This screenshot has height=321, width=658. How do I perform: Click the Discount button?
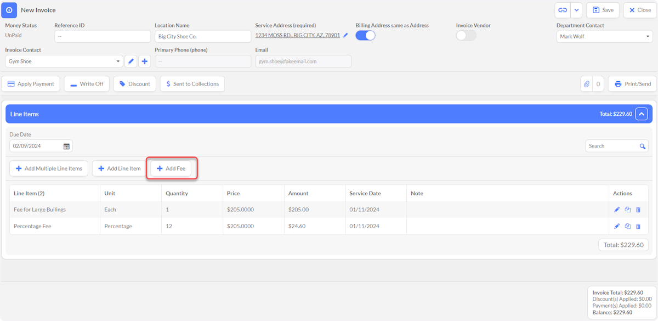tap(134, 84)
